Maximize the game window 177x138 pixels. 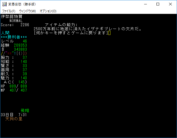[x=158, y=4]
